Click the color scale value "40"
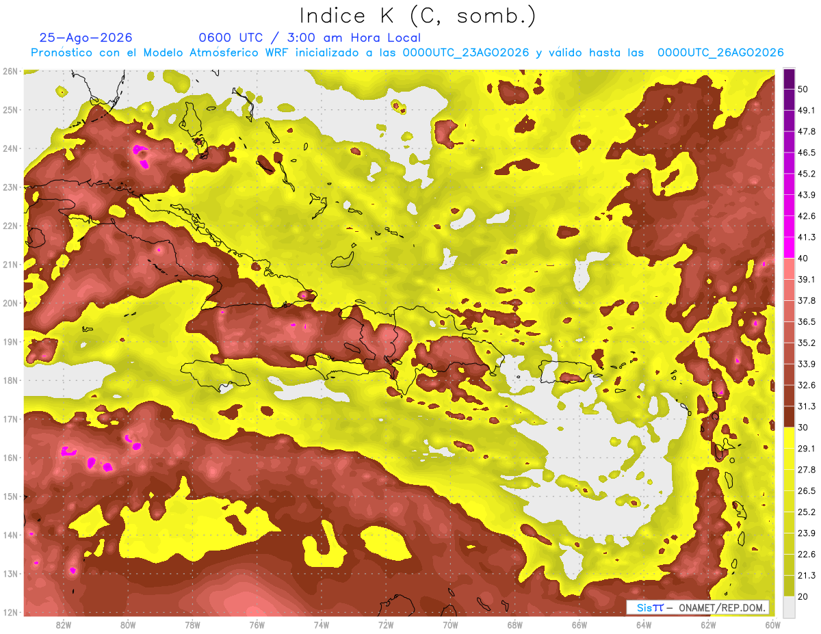The height and width of the screenshot is (634, 821). tap(804, 258)
